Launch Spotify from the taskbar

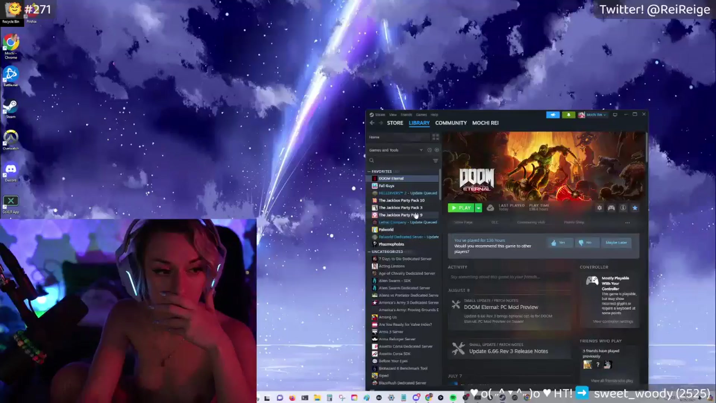[453, 398]
